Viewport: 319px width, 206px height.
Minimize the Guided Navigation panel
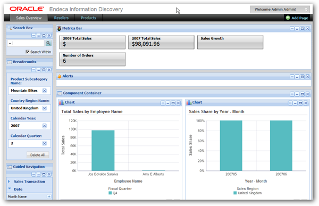pyautogui.click(x=39, y=174)
